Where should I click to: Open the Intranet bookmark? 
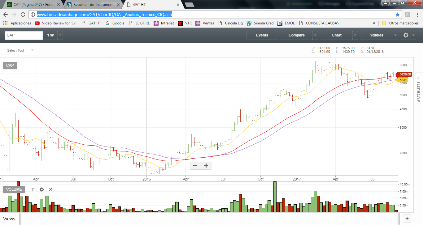(164, 23)
